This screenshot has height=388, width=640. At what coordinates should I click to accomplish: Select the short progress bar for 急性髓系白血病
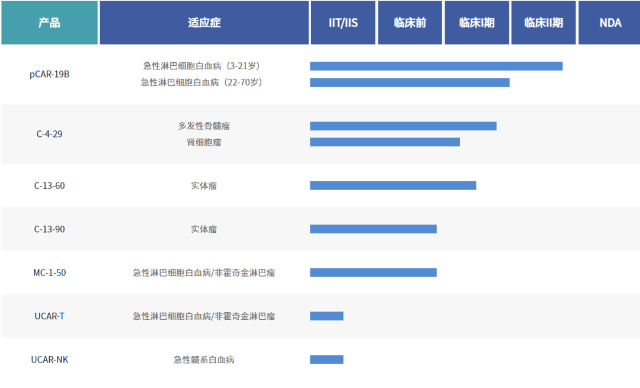coord(327,360)
